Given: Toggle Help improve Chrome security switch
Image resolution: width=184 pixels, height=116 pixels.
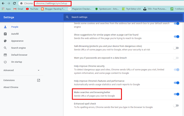Looking at the screenshot, I should pyautogui.click(x=177, y=69).
